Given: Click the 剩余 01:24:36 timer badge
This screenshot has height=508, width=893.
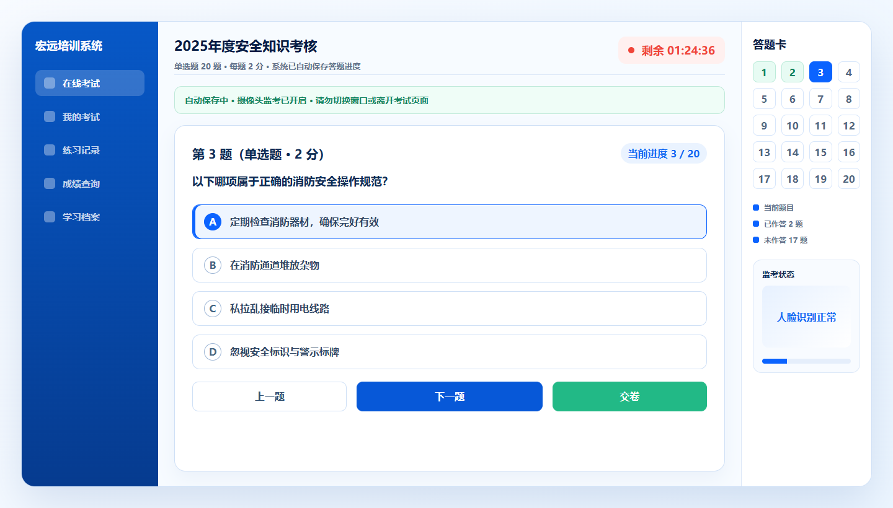Looking at the screenshot, I should pyautogui.click(x=672, y=50).
